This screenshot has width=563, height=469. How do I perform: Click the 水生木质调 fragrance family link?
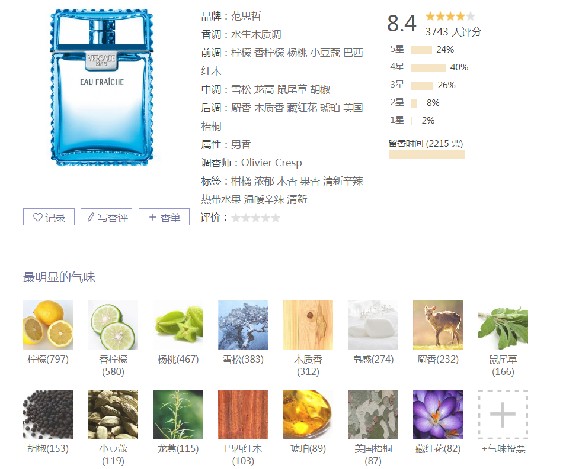[256, 34]
